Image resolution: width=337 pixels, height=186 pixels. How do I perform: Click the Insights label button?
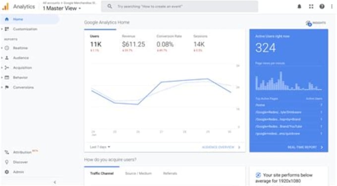pyautogui.click(x=319, y=23)
